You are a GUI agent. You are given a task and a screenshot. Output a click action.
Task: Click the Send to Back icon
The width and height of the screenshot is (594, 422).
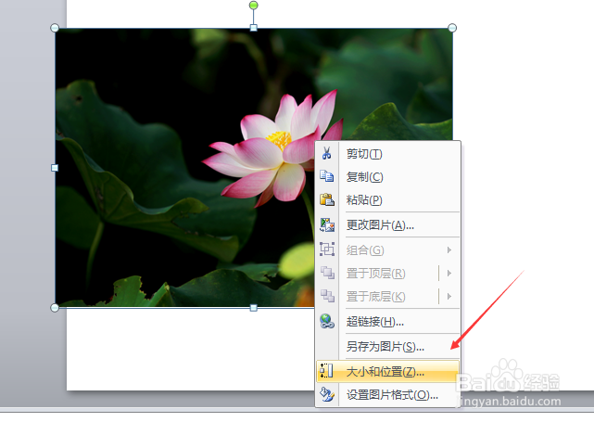pos(327,296)
